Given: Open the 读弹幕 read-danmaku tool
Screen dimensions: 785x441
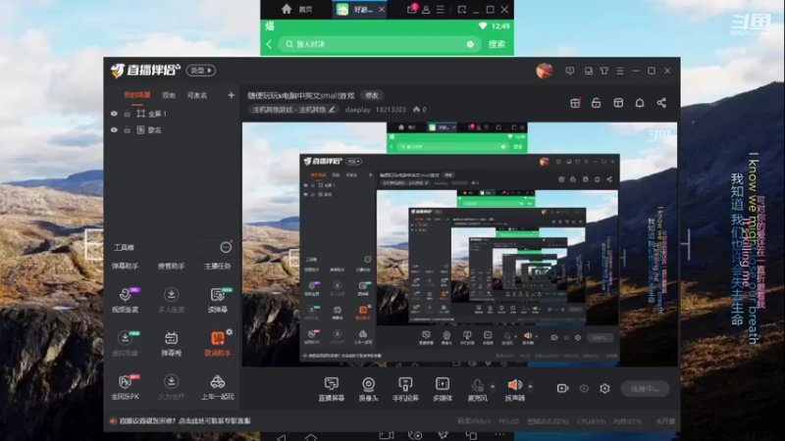Looking at the screenshot, I should point(218,300).
